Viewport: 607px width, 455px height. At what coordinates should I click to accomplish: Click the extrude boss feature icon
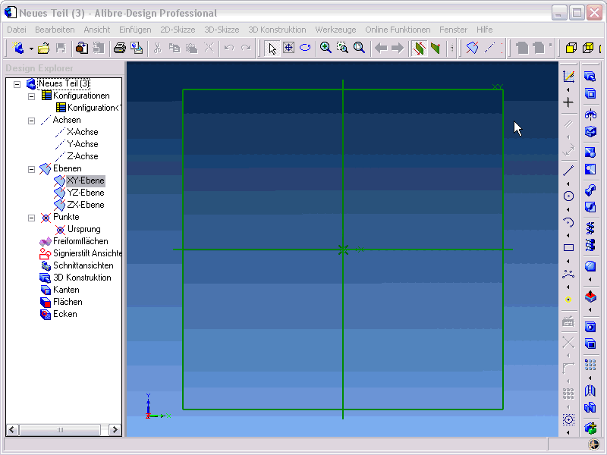[590, 77]
